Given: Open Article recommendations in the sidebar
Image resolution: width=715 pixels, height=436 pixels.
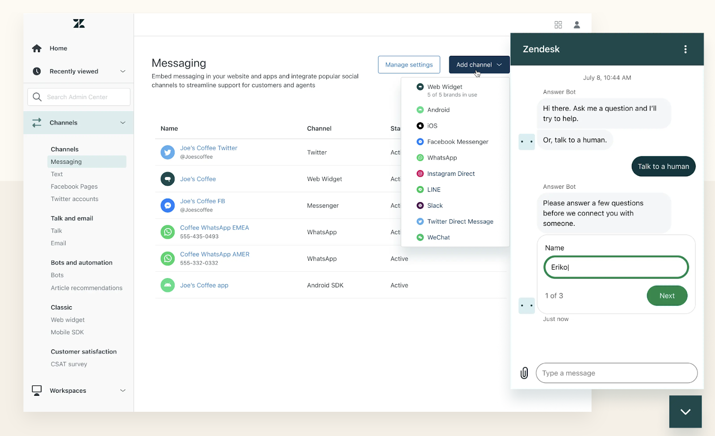Looking at the screenshot, I should (87, 288).
